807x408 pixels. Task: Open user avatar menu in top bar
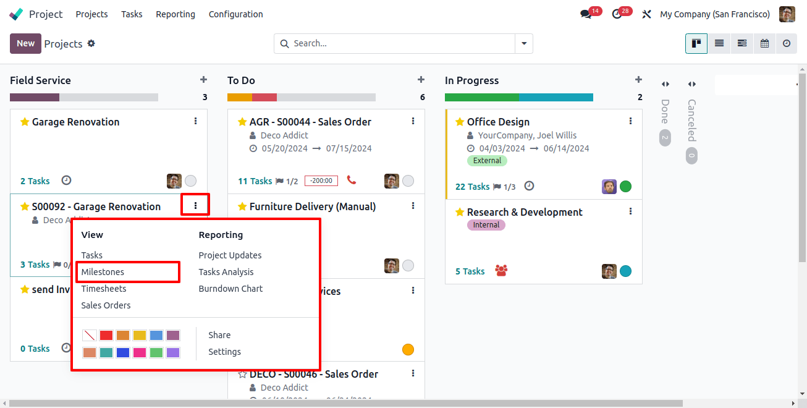(787, 14)
